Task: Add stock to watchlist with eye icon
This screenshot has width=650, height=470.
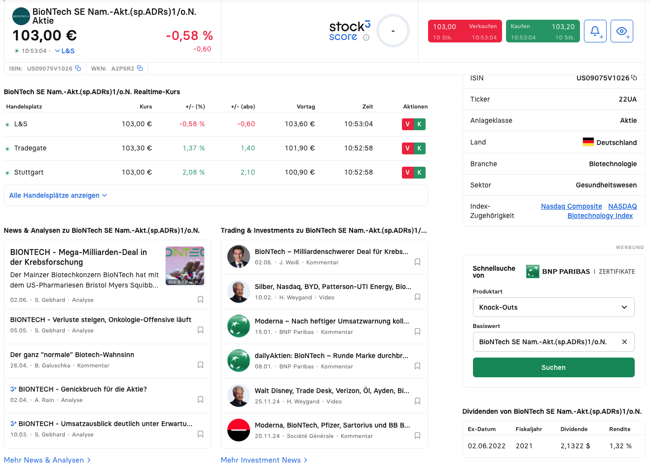Action: tap(622, 31)
